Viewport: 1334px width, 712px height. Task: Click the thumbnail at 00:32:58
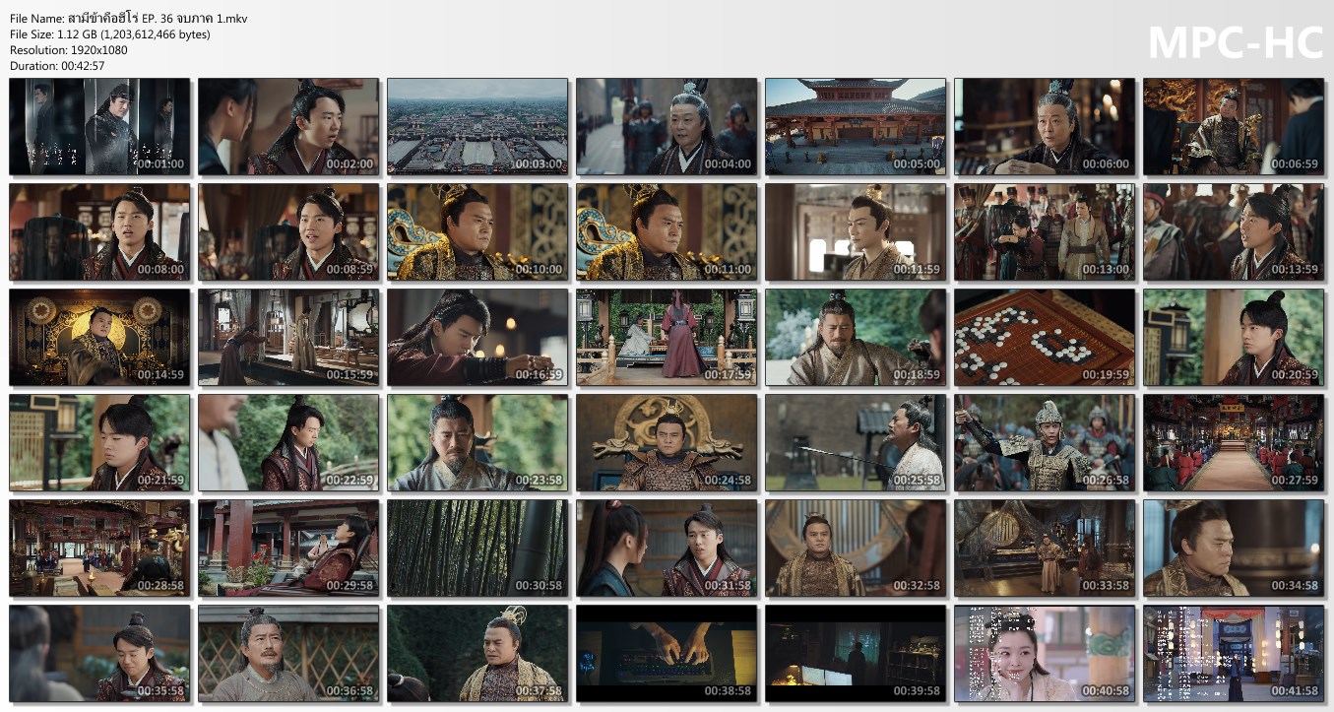click(x=856, y=549)
